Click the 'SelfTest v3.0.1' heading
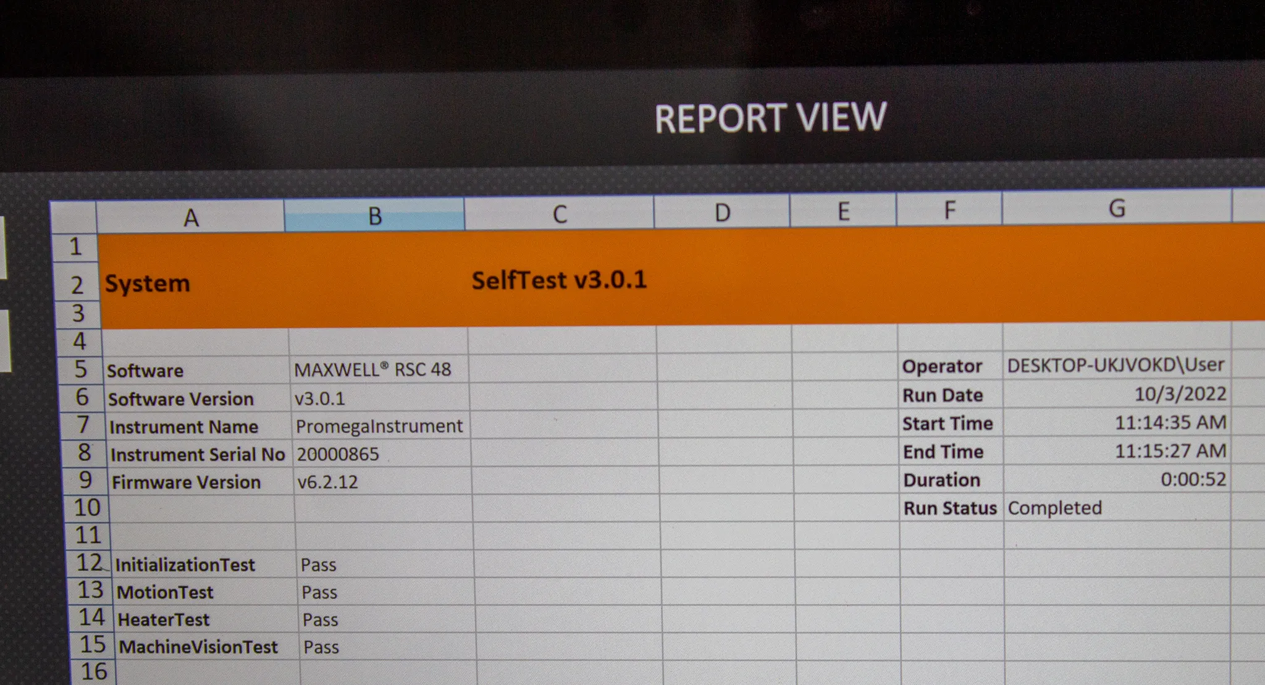Image resolution: width=1265 pixels, height=685 pixels. [559, 280]
